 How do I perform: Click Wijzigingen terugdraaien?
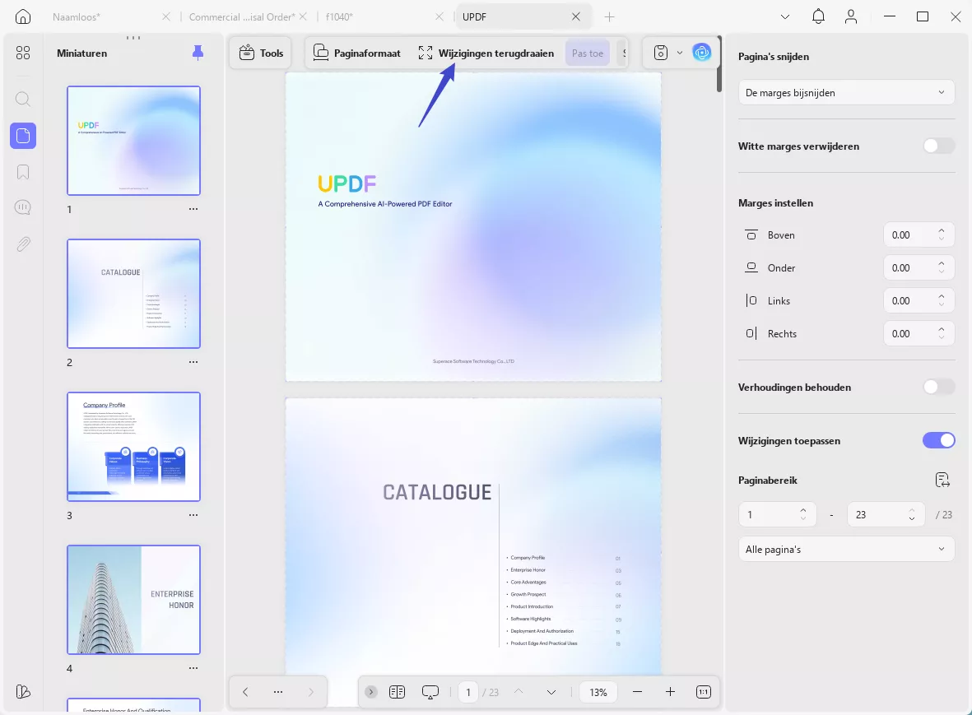click(x=486, y=53)
